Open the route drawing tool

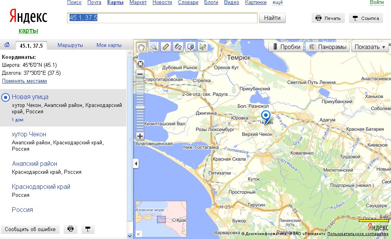coord(178,47)
